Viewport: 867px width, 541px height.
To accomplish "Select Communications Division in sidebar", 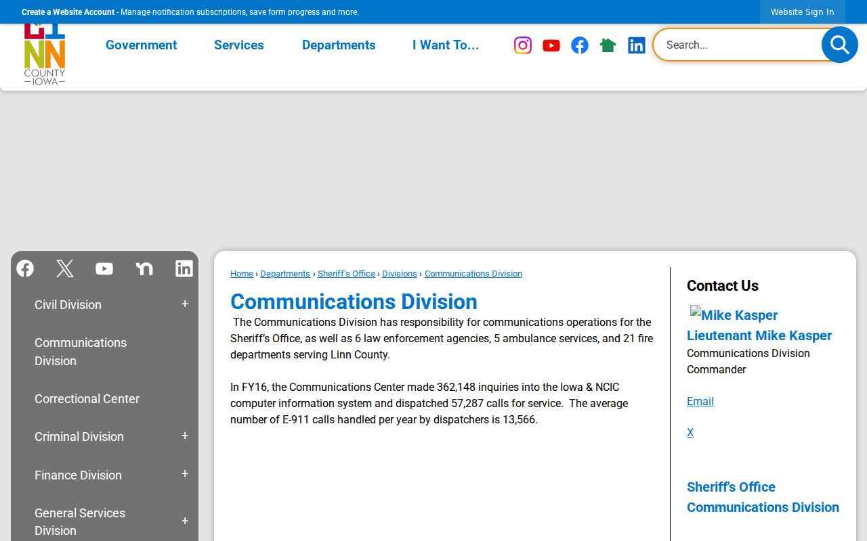I will coord(81,352).
